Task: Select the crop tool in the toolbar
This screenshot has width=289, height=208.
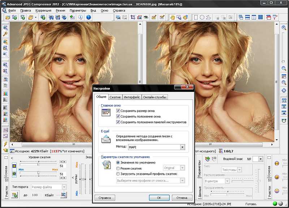Action: [133, 17]
